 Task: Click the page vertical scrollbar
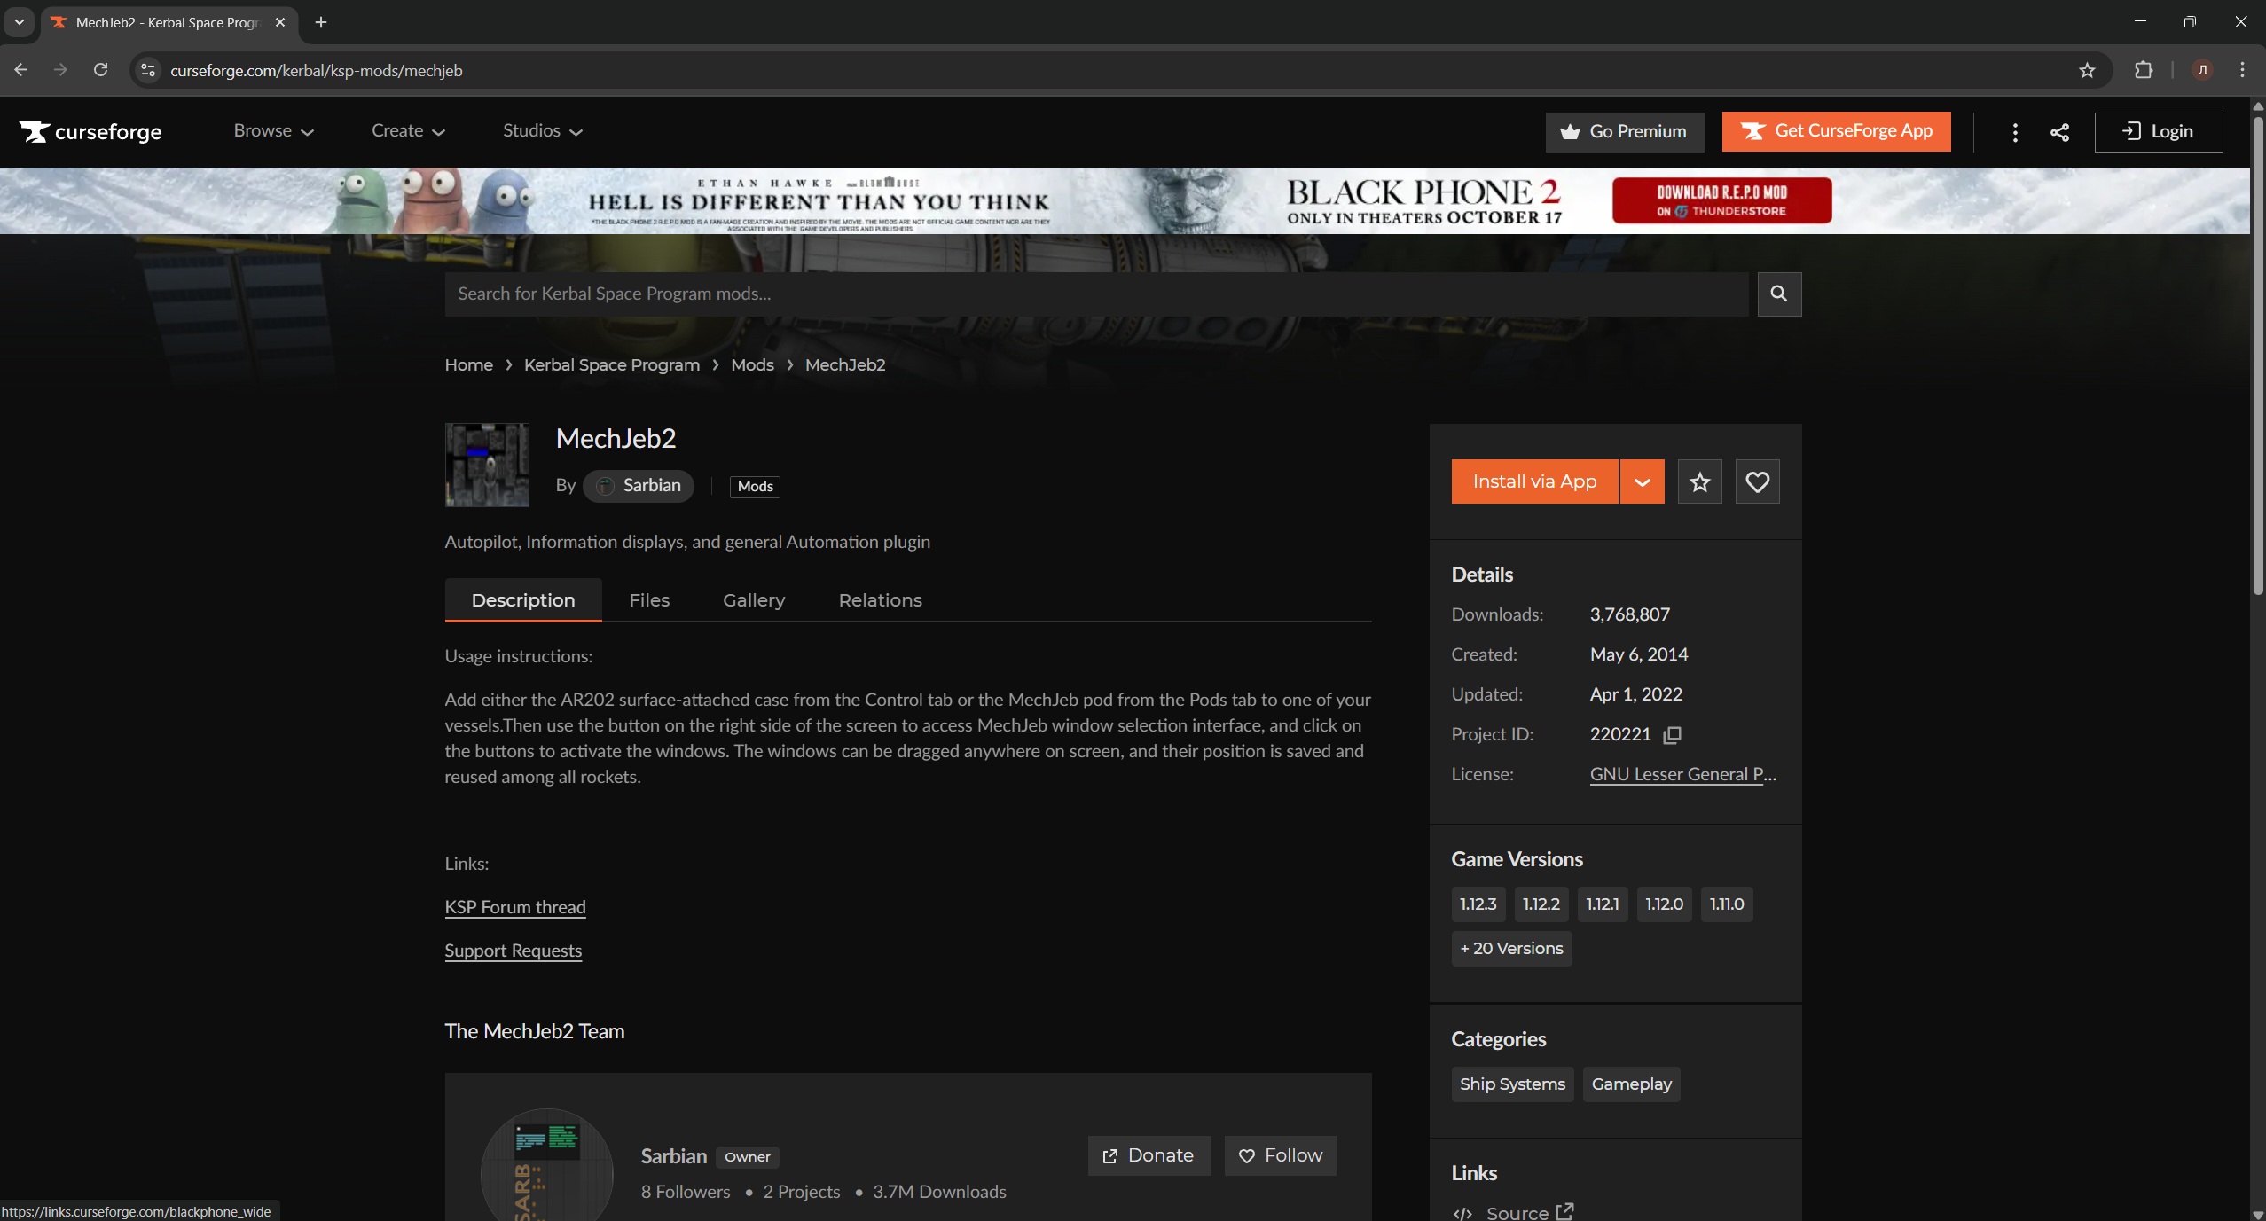pyautogui.click(x=2258, y=355)
